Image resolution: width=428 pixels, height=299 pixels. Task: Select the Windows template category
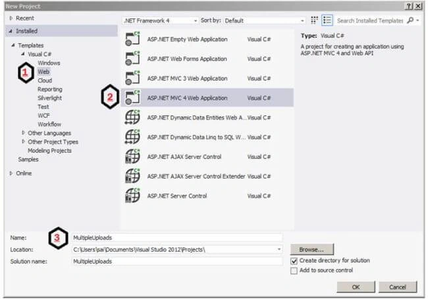[49, 63]
